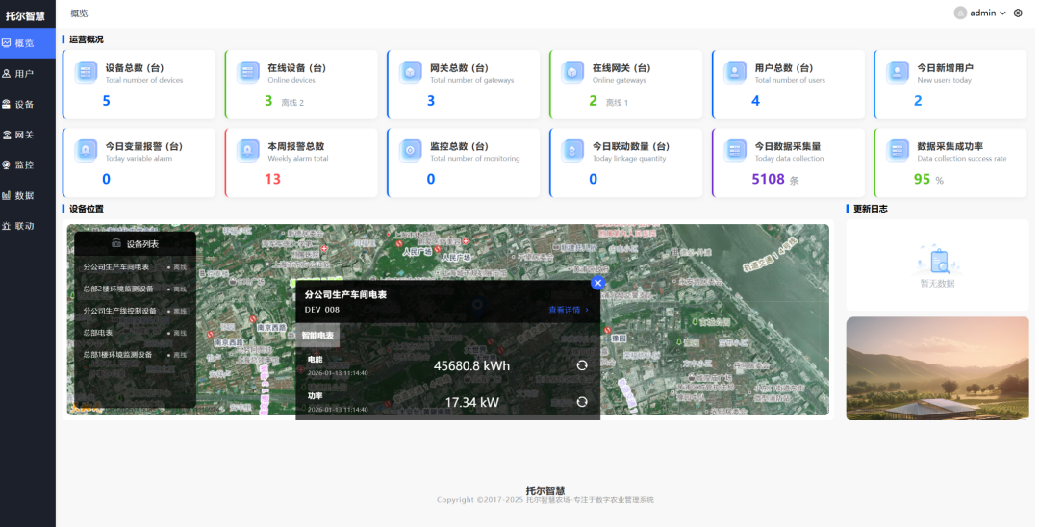Click the farm landscape image thumbnail
Screen dimensions: 1039x527
(x=937, y=368)
